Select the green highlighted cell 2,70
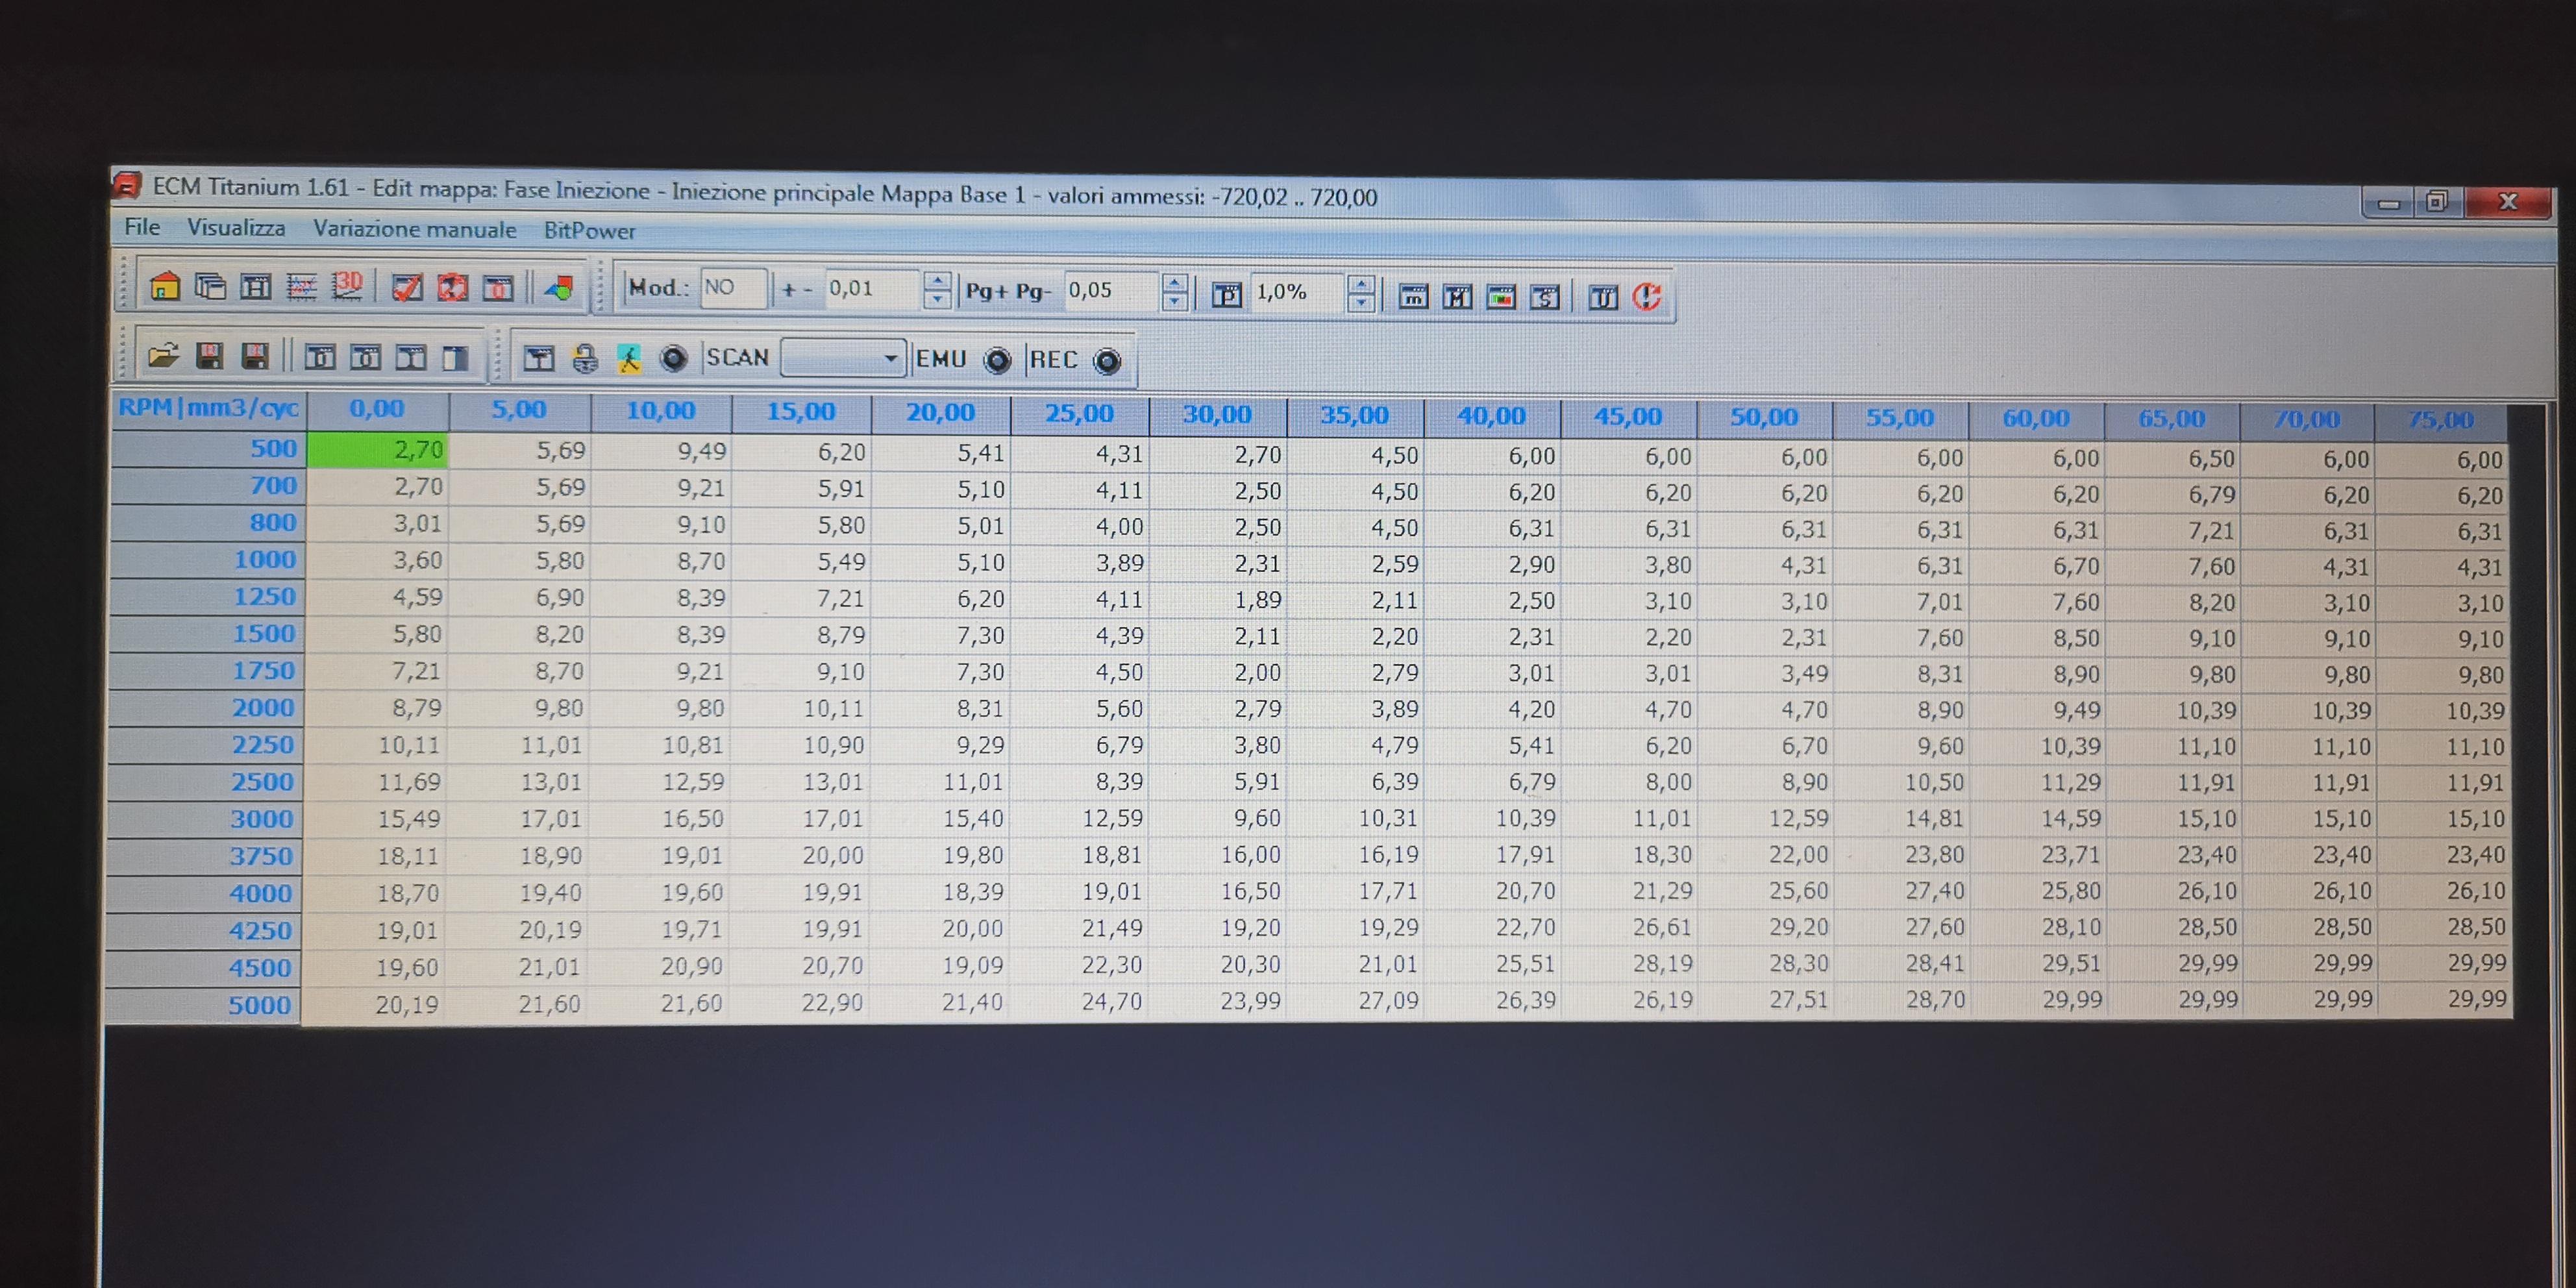Image resolution: width=2576 pixels, height=1288 pixels. [377, 450]
